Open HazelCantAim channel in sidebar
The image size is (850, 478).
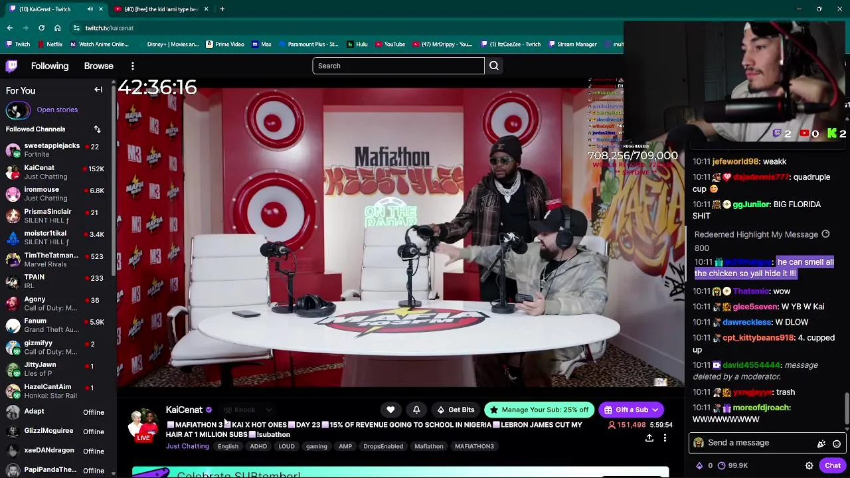[56, 391]
